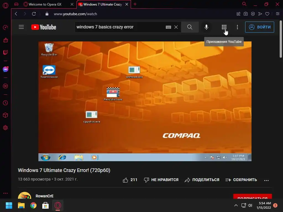Click sidebar three-dots setup button
The width and height of the screenshot is (283, 212).
[6, 193]
